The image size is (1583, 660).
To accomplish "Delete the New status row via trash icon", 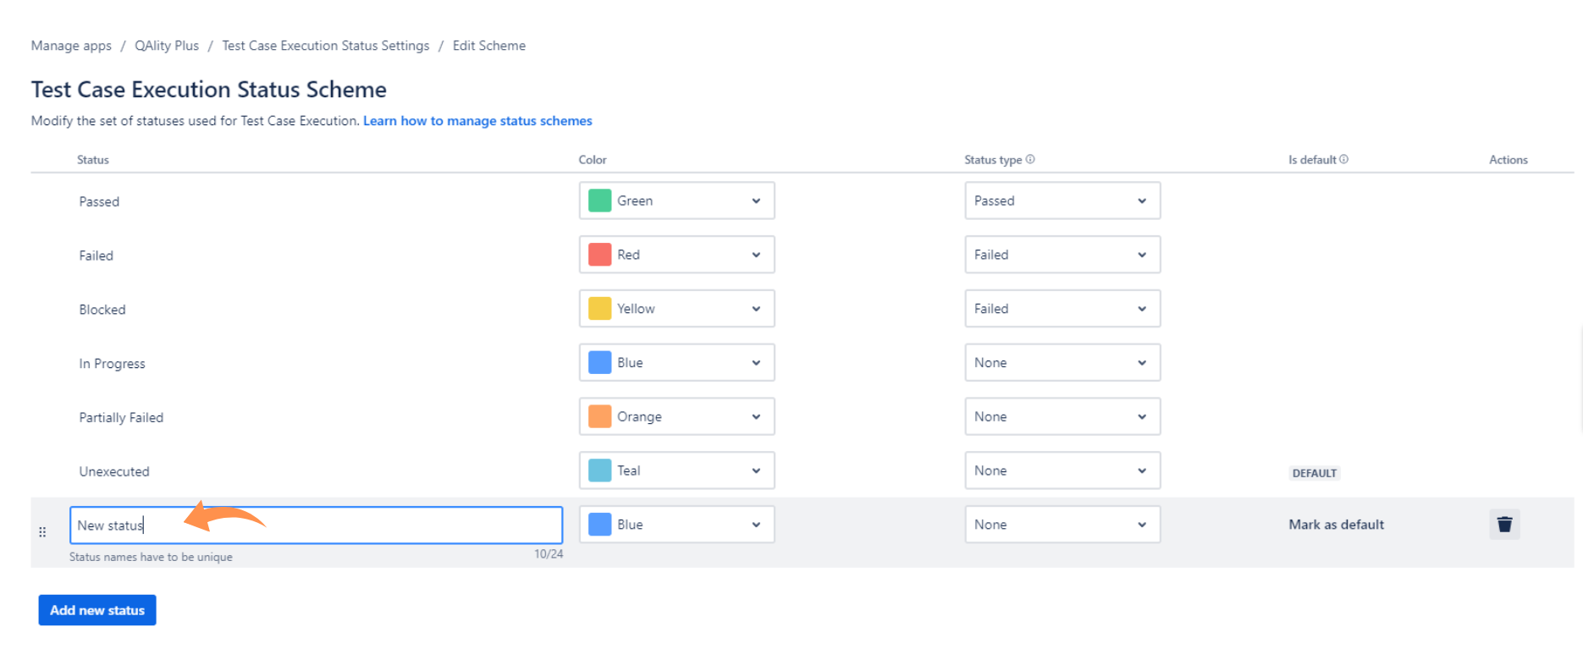I will coord(1504,525).
